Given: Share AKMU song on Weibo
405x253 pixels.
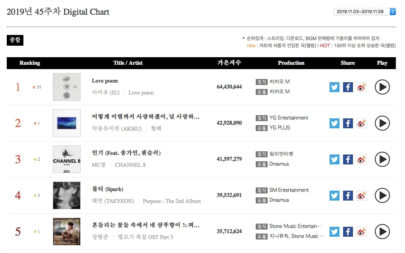Looking at the screenshot, I should click(361, 123).
